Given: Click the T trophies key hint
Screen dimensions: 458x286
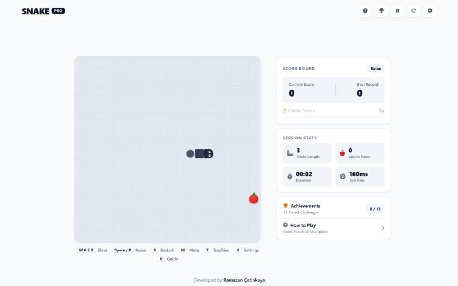Looking at the screenshot, I should (x=208, y=250).
